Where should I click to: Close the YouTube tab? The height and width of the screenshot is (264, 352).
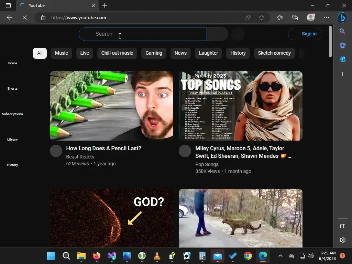(93, 5)
